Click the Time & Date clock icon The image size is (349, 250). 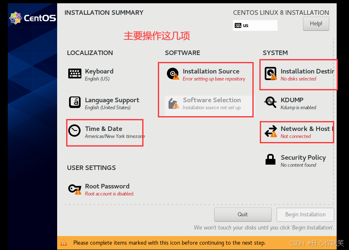pos(74,131)
